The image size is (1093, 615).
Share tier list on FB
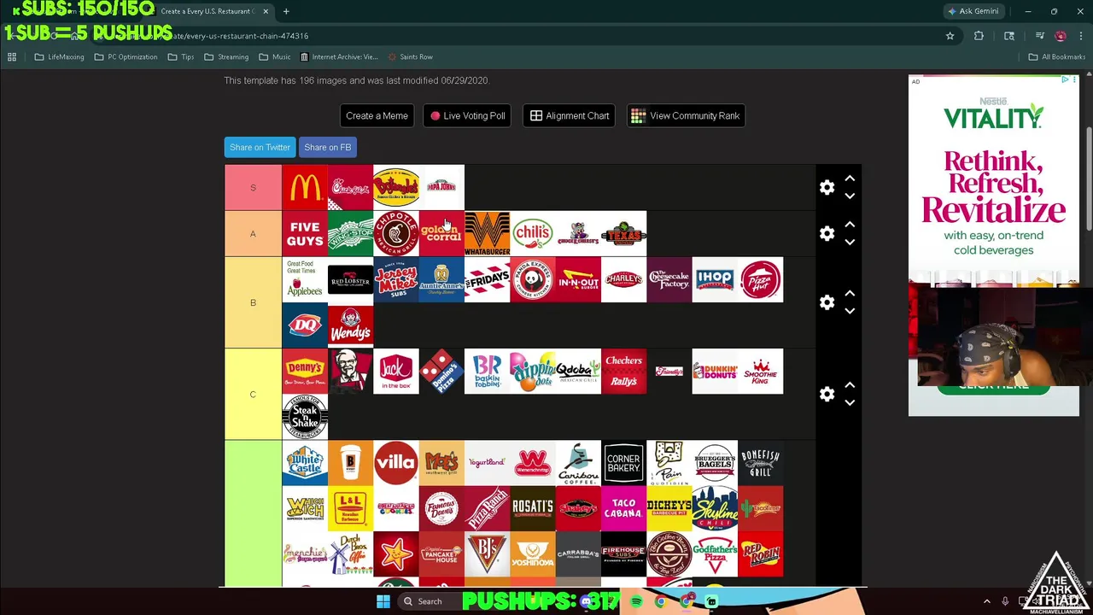pyautogui.click(x=327, y=147)
